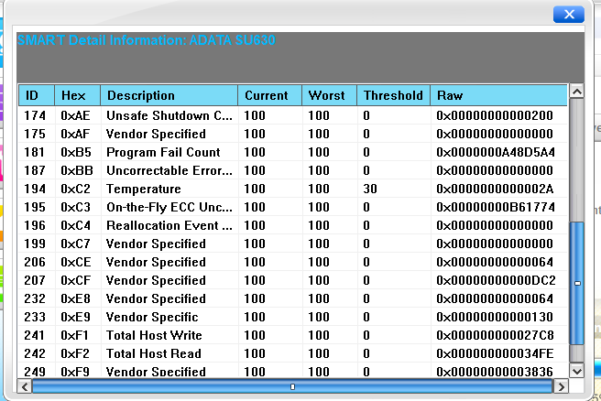Click raw value 0x00000000000130
This screenshot has width=601, height=401.
click(495, 317)
